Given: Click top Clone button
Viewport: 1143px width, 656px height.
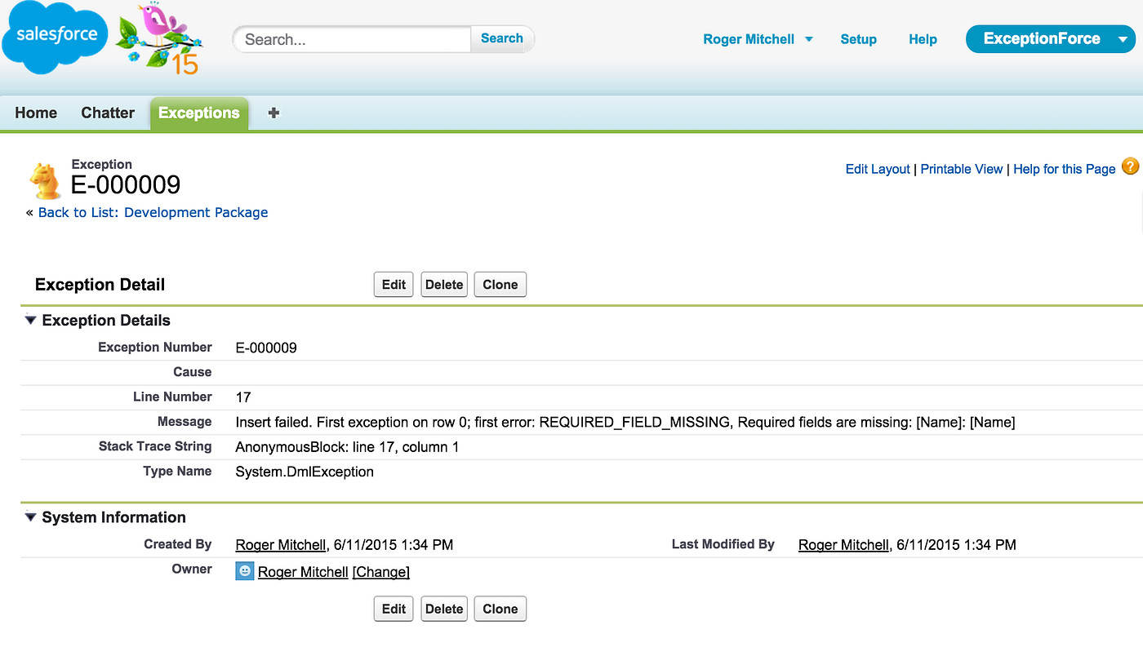Looking at the screenshot, I should (x=500, y=285).
